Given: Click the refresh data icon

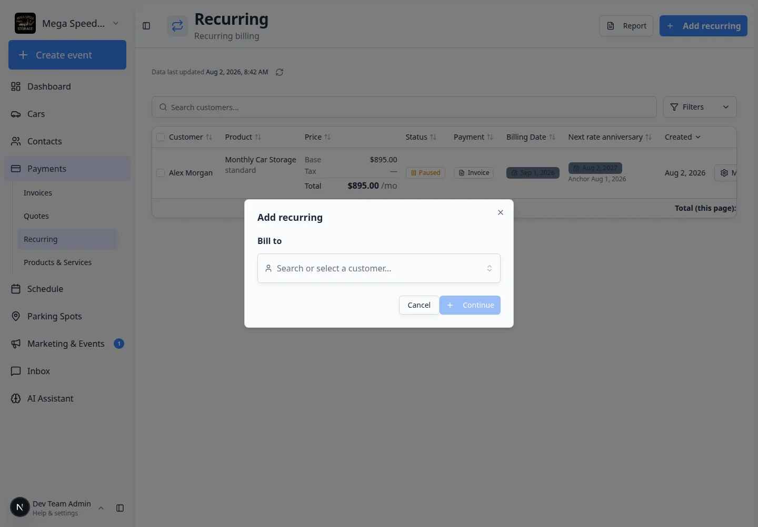Looking at the screenshot, I should 280,72.
